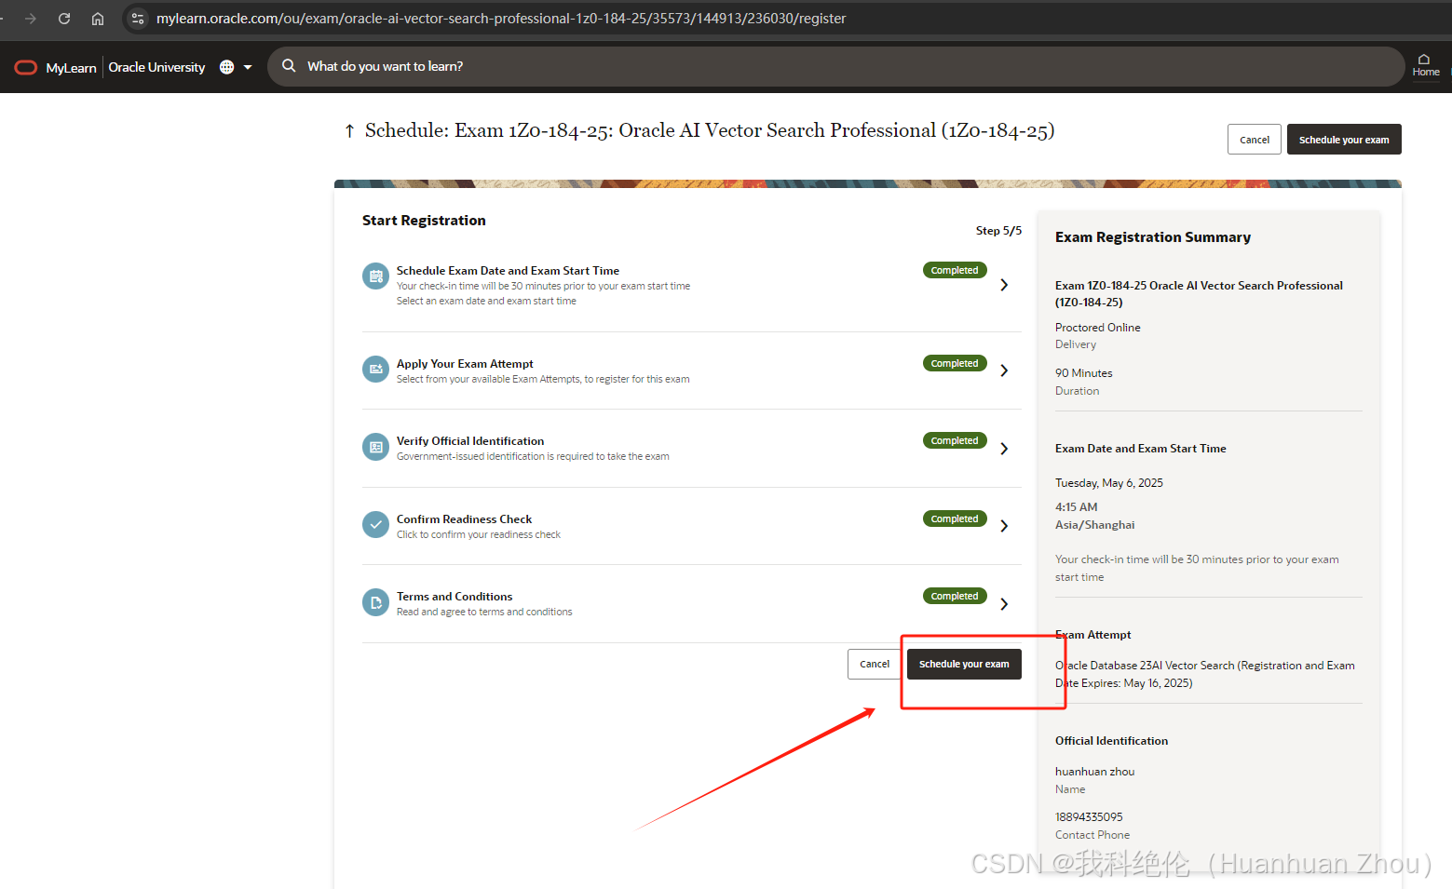Click the search magnifier icon
Viewport: 1452px width, 889px height.
(x=289, y=66)
